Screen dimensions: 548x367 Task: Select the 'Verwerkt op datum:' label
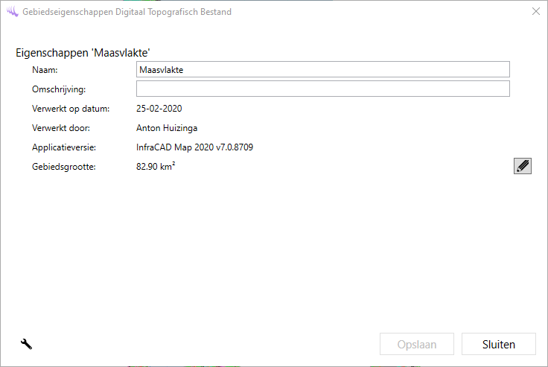click(x=71, y=109)
